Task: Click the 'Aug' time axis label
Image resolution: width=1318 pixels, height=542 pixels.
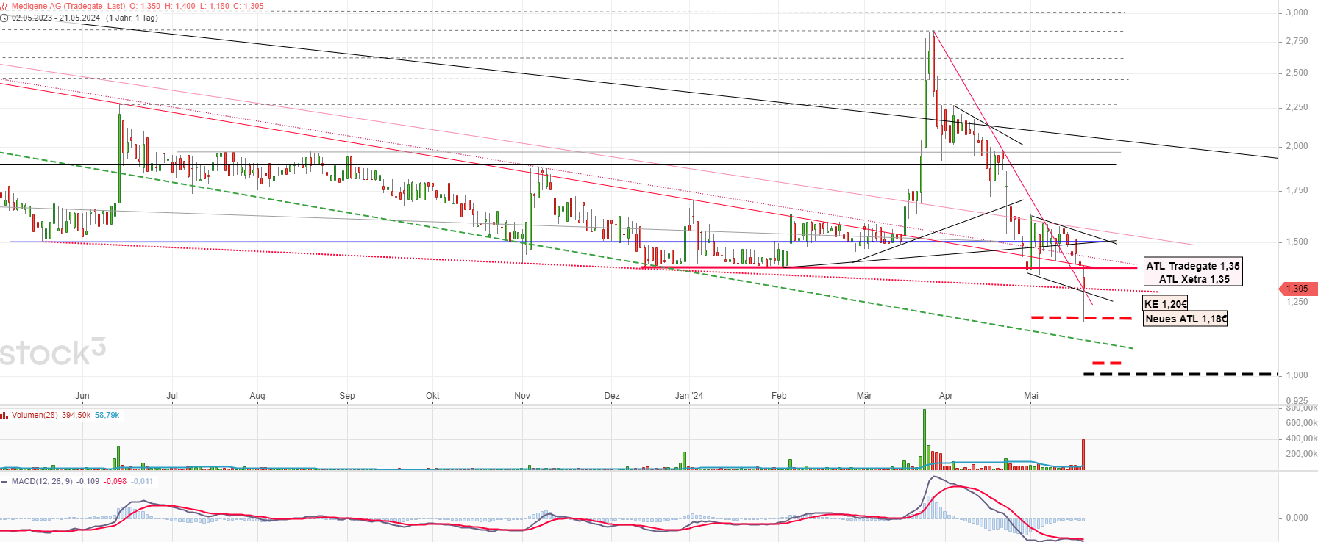Action: (257, 396)
